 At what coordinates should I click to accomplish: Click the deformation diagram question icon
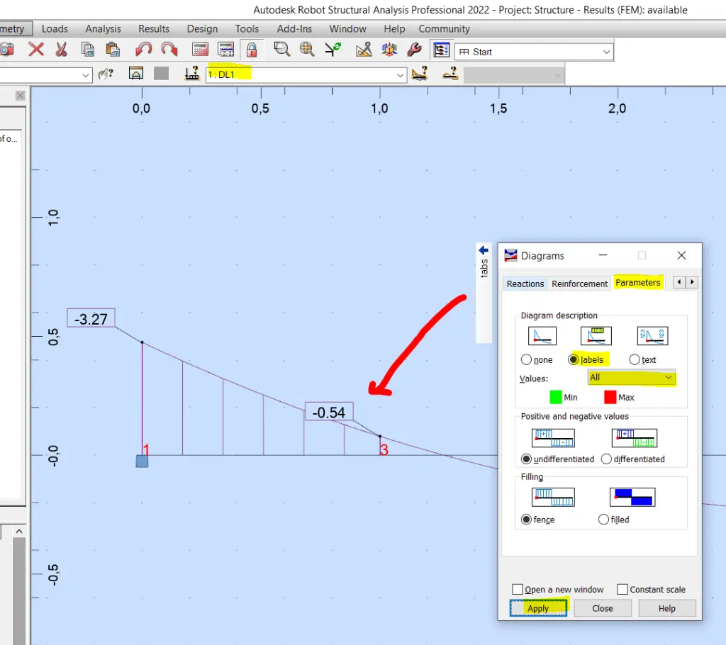pyautogui.click(x=420, y=73)
